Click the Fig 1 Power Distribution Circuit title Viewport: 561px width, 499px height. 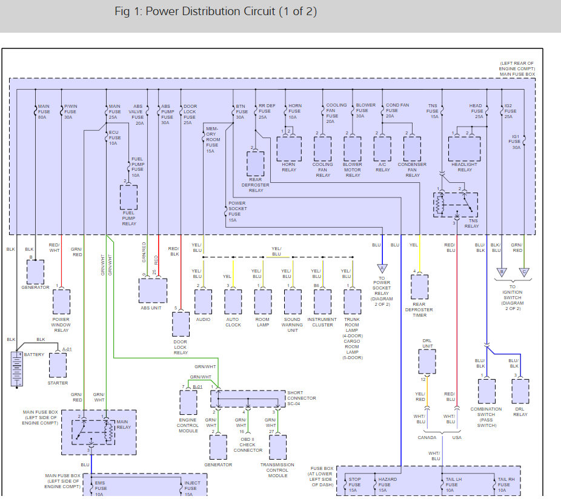[x=215, y=12]
